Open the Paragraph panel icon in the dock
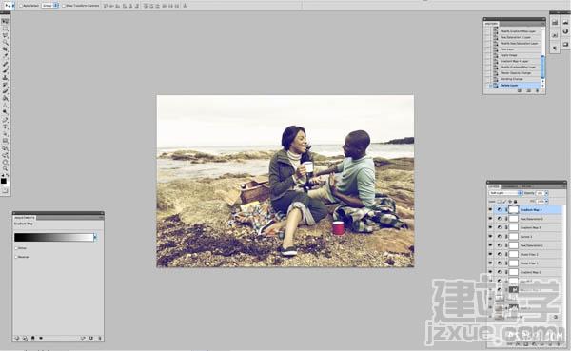 tap(555, 49)
